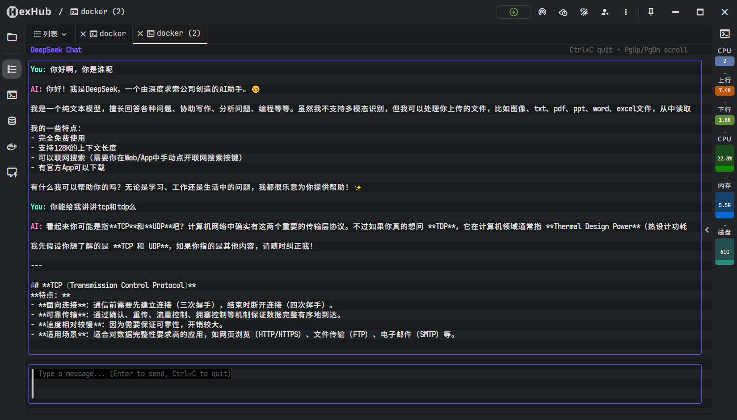The image size is (737, 420).
Task: Close the HexHub window
Action: 725,12
